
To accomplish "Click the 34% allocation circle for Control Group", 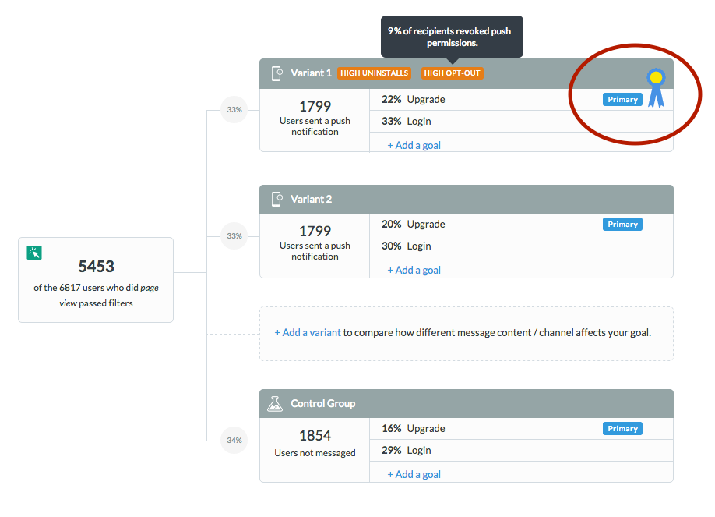I will [x=234, y=441].
